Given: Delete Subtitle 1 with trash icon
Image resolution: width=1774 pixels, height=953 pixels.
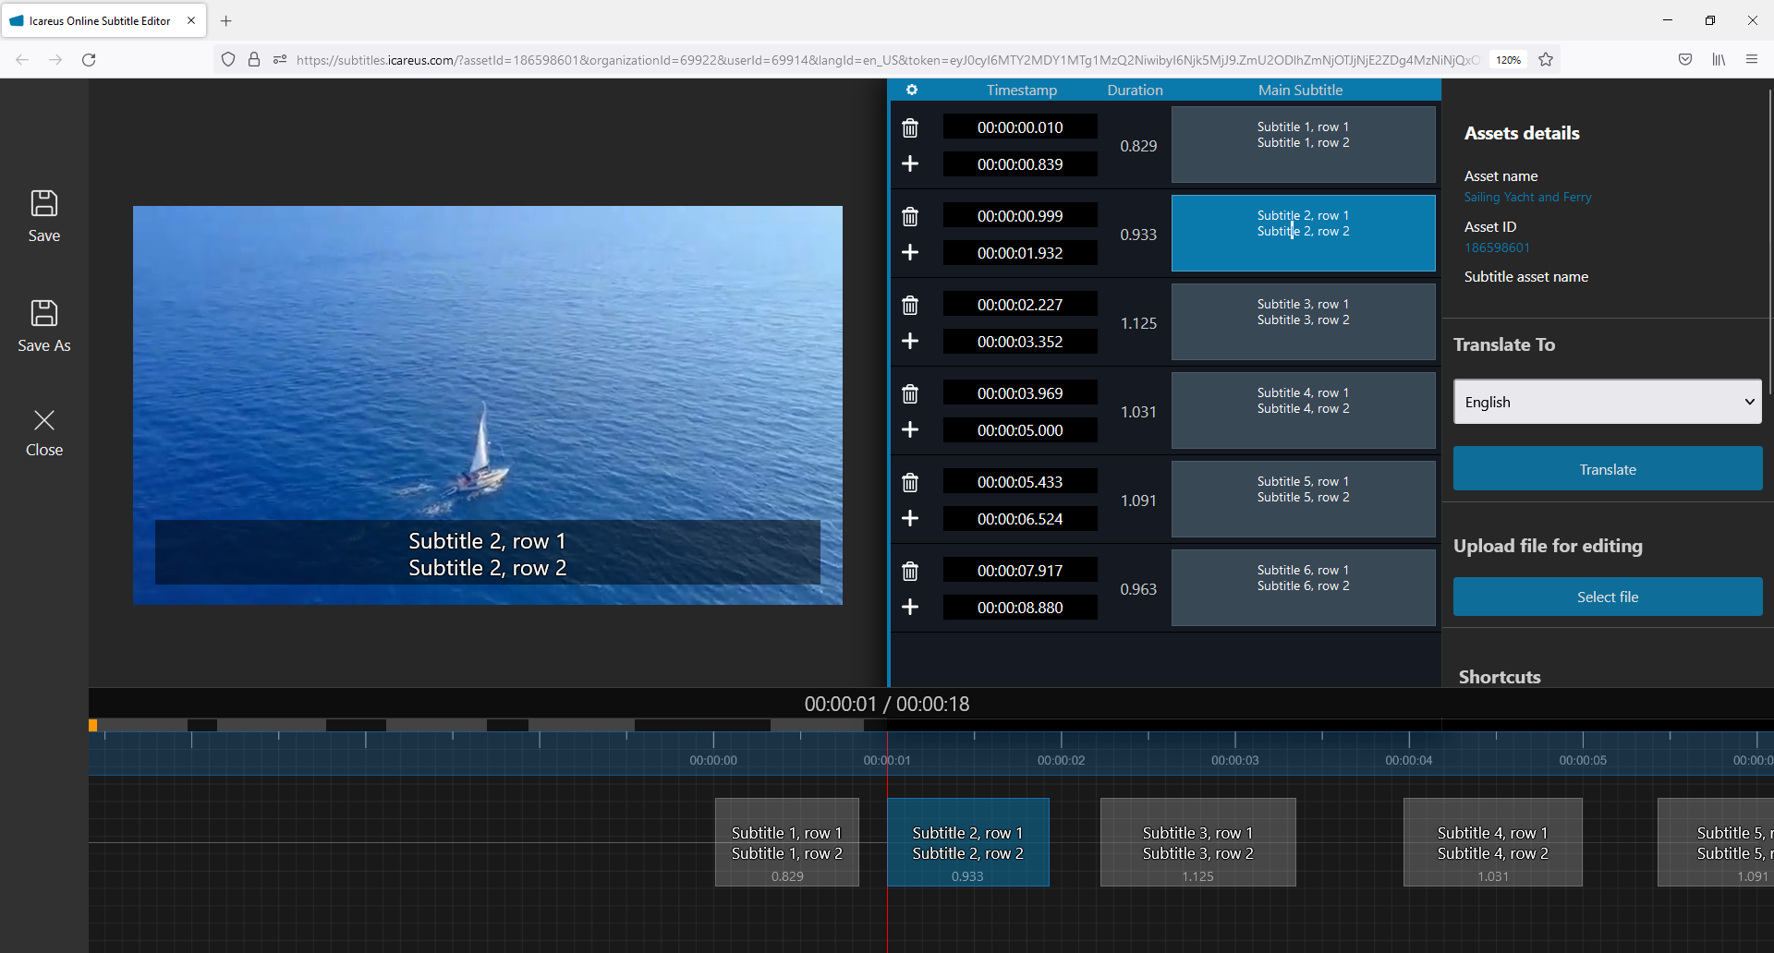Looking at the screenshot, I should (x=910, y=127).
